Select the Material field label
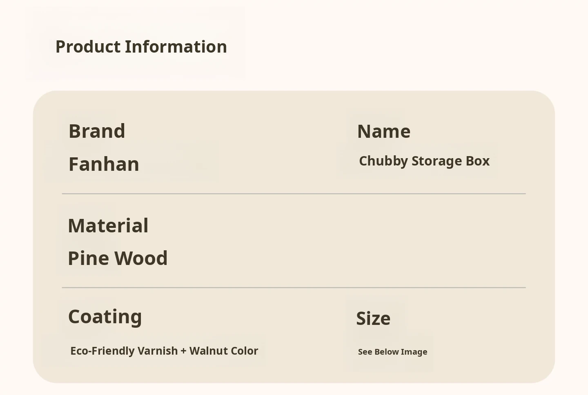This screenshot has width=588, height=395. (108, 225)
